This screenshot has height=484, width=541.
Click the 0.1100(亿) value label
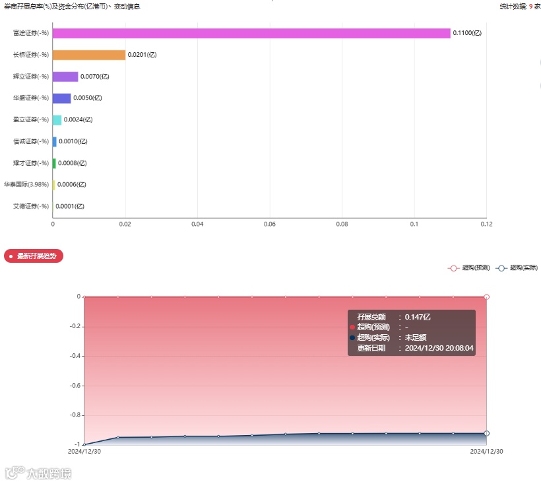[467, 33]
